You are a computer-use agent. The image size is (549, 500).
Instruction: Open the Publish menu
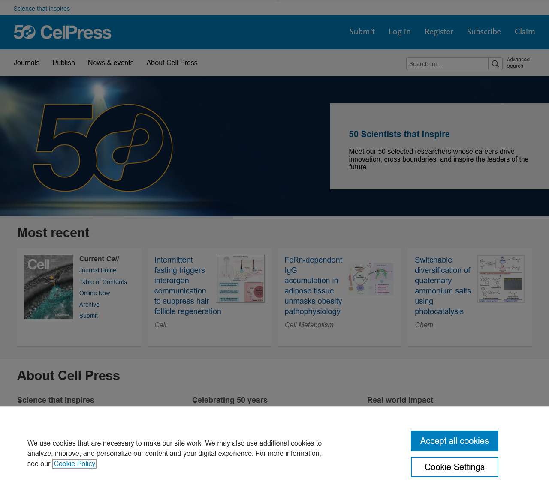tap(64, 63)
